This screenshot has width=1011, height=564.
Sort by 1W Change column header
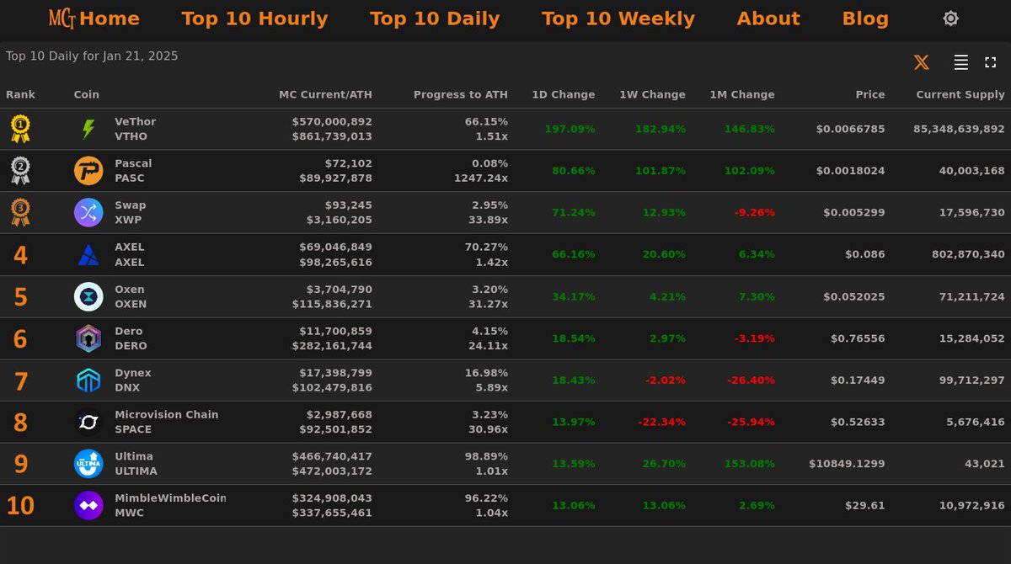click(652, 95)
